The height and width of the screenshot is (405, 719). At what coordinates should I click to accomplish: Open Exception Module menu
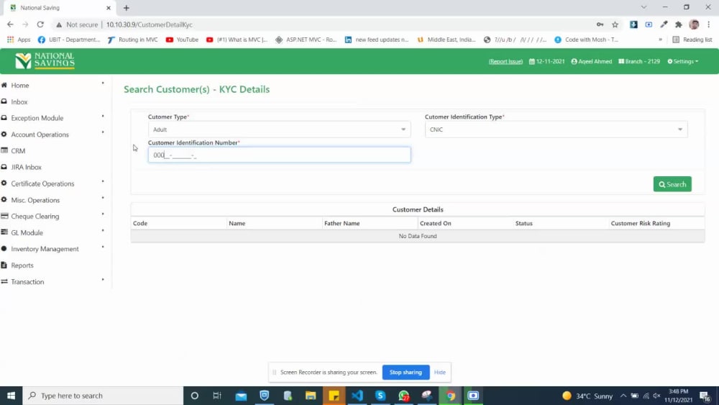[37, 118]
